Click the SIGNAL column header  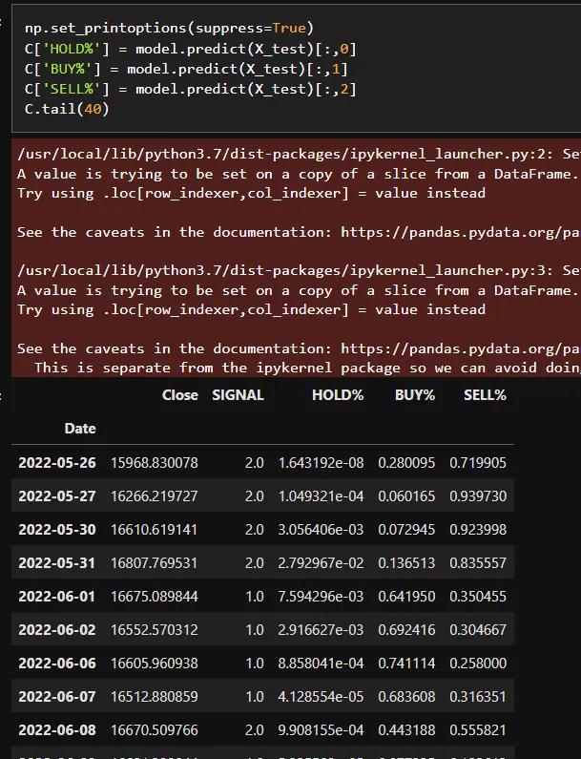238,395
